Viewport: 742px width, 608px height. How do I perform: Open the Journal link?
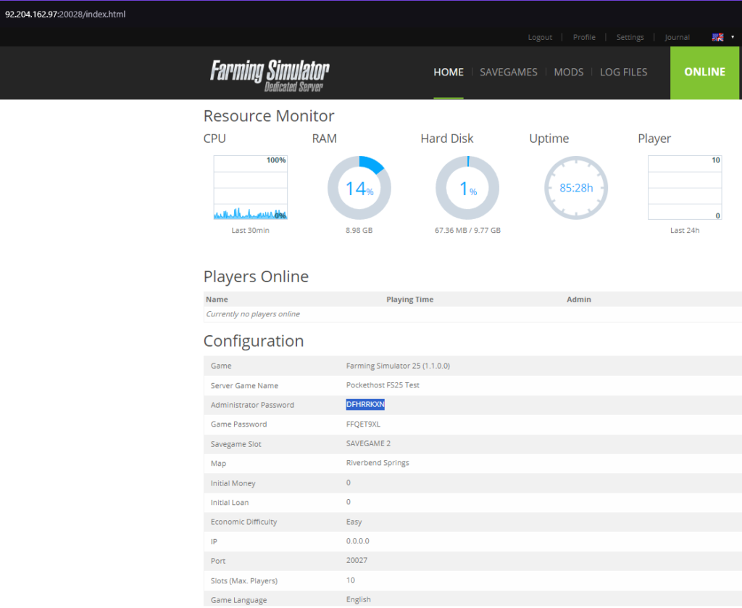point(677,37)
